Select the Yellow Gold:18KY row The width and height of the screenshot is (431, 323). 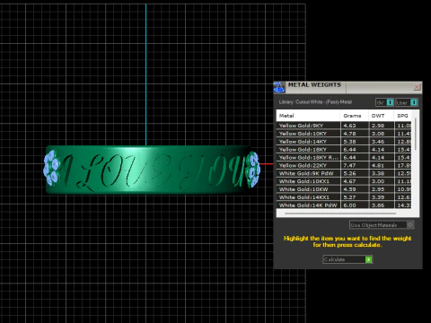click(x=344, y=149)
